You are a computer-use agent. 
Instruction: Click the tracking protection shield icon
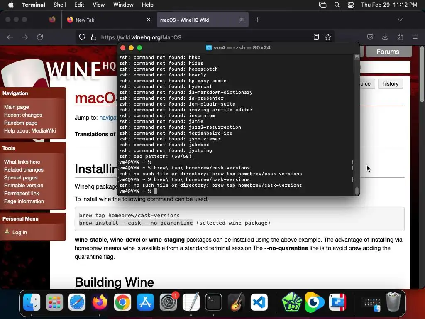coord(82,37)
